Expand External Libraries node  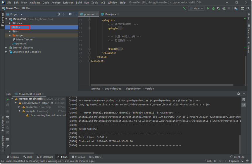pos(6,48)
